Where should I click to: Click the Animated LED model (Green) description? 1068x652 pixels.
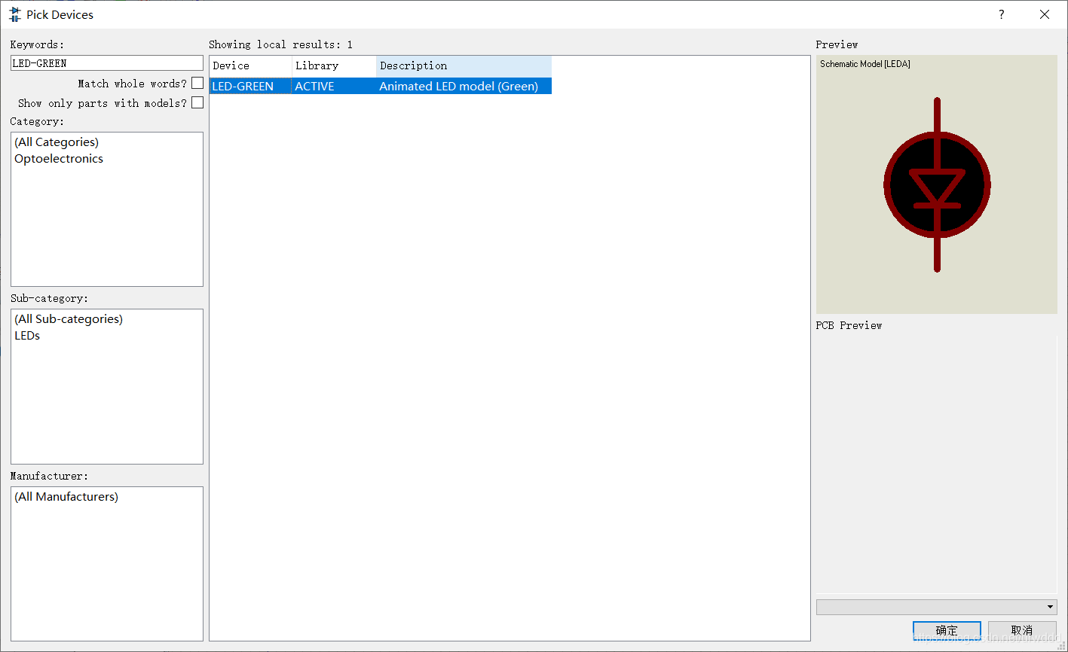[x=464, y=86]
